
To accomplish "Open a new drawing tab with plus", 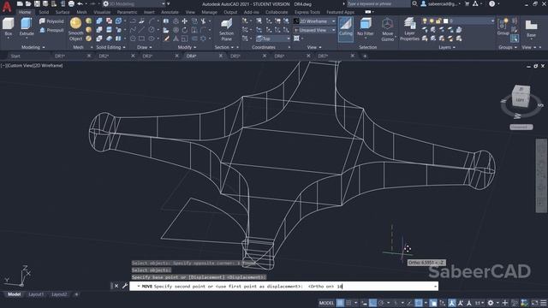I will coord(365,56).
